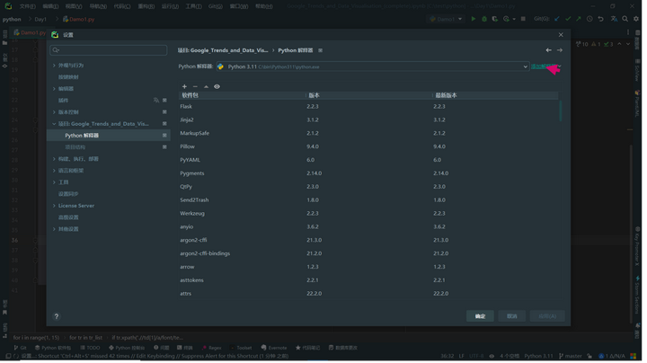
Task: Open the File menu in the main window
Action: [27, 6]
